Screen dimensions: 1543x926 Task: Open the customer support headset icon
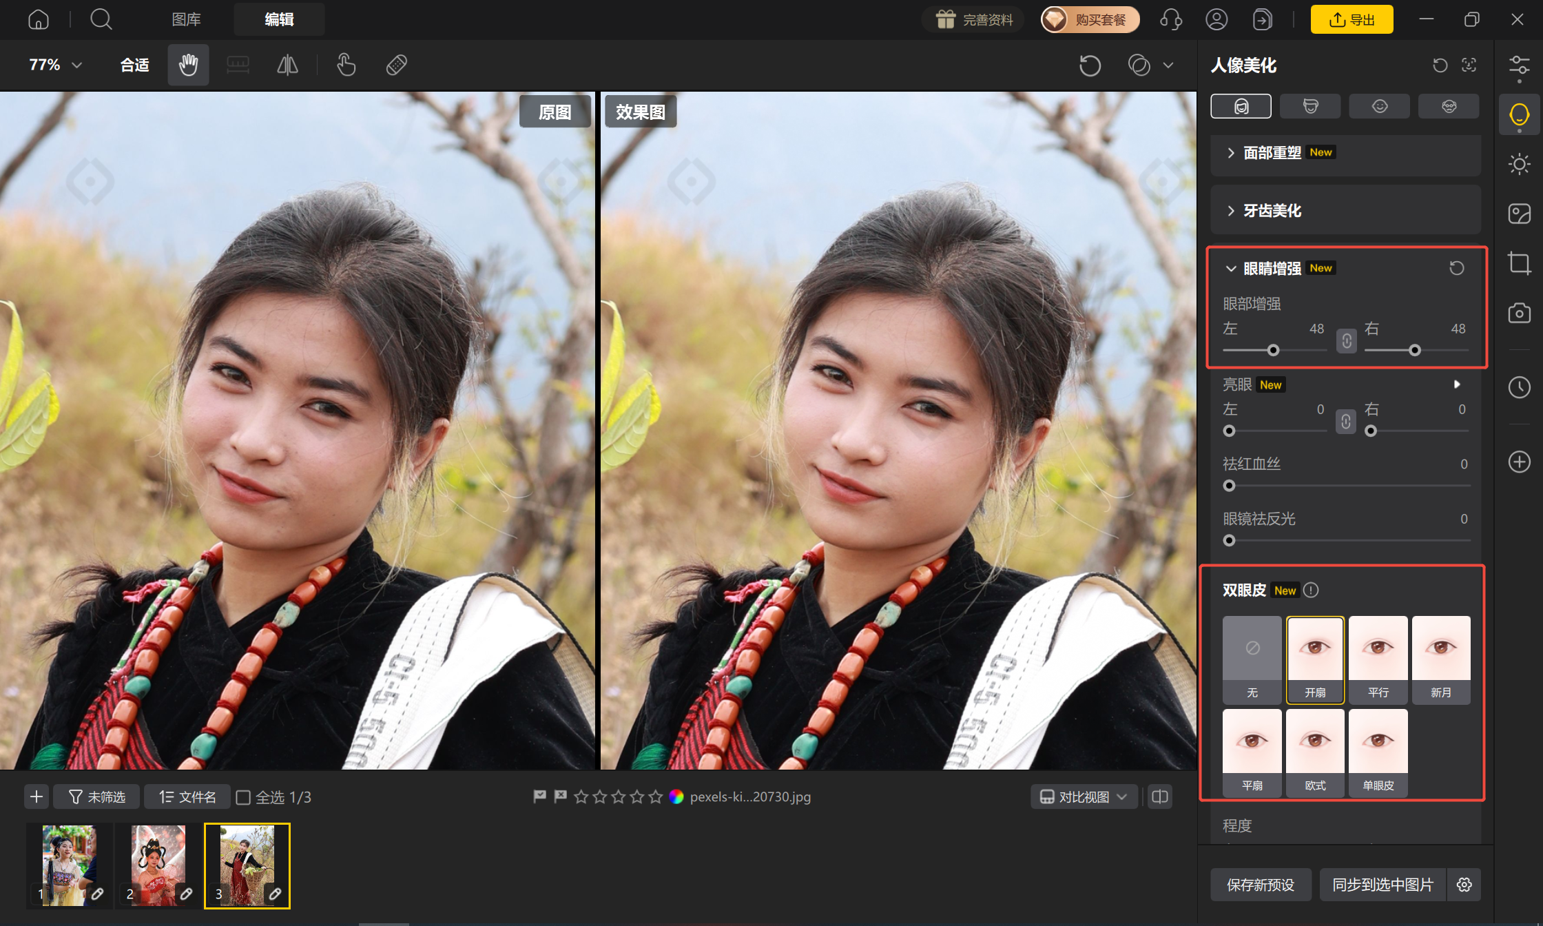coord(1171,19)
